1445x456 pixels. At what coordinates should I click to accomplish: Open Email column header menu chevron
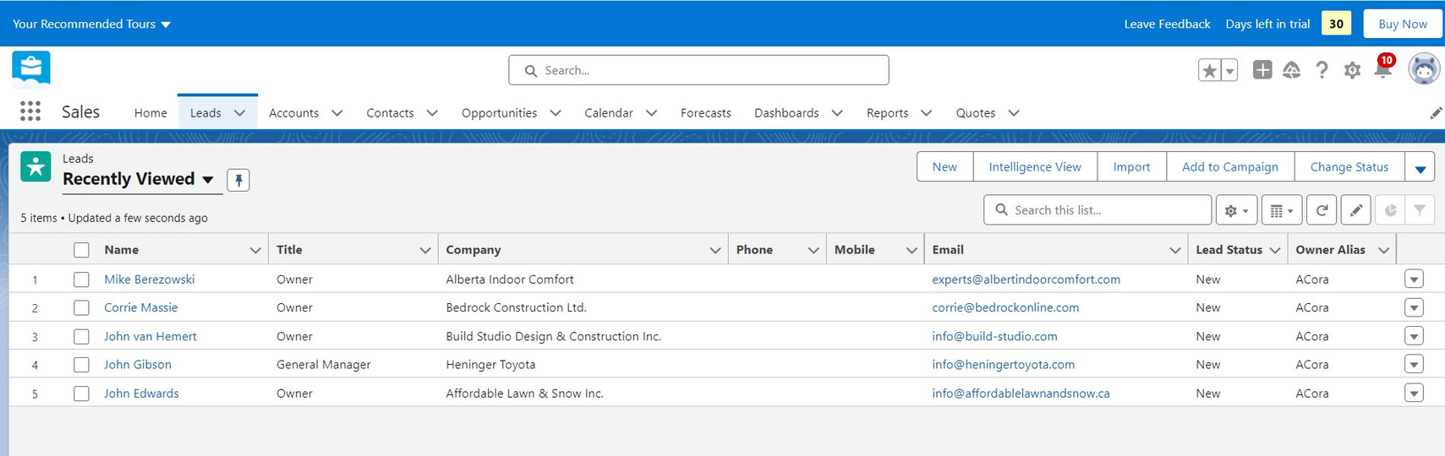tap(1174, 250)
